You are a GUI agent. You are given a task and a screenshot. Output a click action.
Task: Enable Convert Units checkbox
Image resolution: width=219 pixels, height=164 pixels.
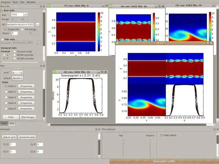[x=14, y=51]
